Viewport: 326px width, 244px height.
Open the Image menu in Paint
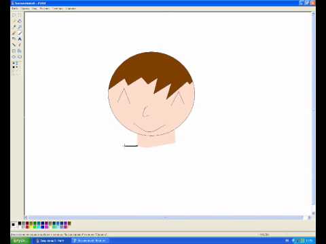tap(45, 9)
